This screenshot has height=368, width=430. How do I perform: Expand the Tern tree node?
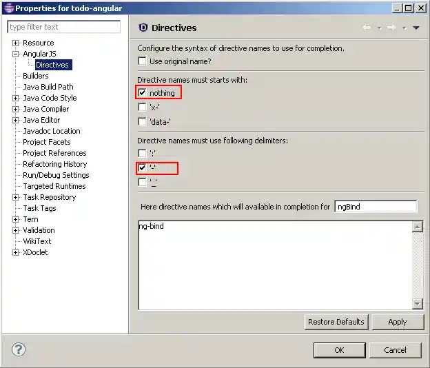(x=16, y=219)
